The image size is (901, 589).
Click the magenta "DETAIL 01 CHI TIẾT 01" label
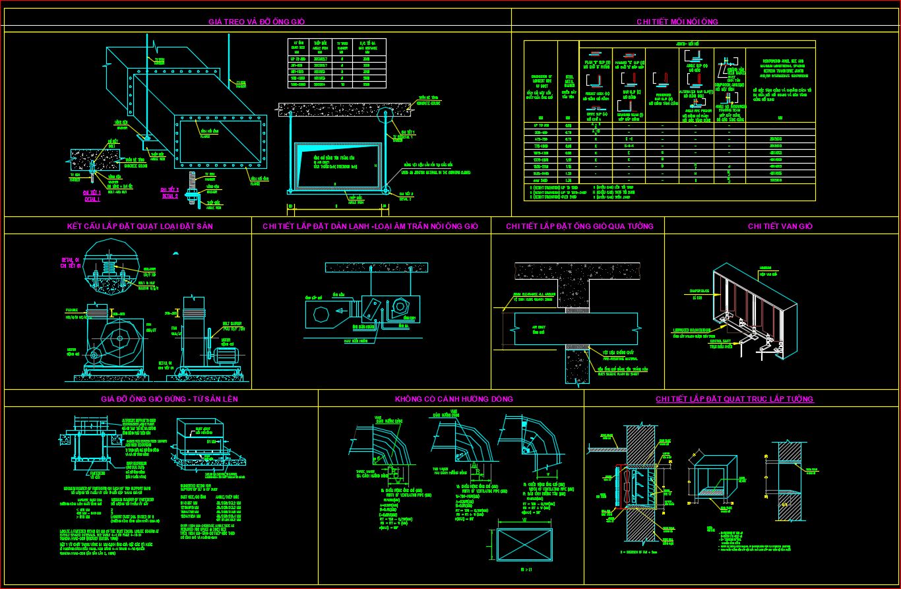point(69,263)
